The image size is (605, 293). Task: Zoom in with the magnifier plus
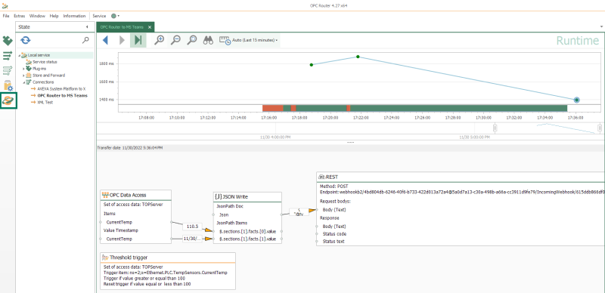pyautogui.click(x=159, y=40)
